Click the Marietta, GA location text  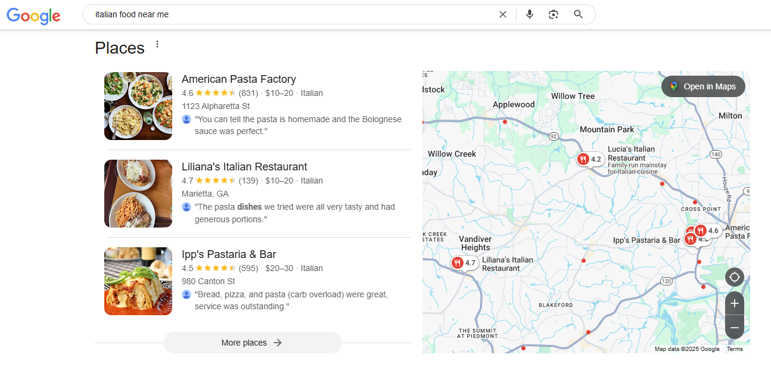[205, 194]
